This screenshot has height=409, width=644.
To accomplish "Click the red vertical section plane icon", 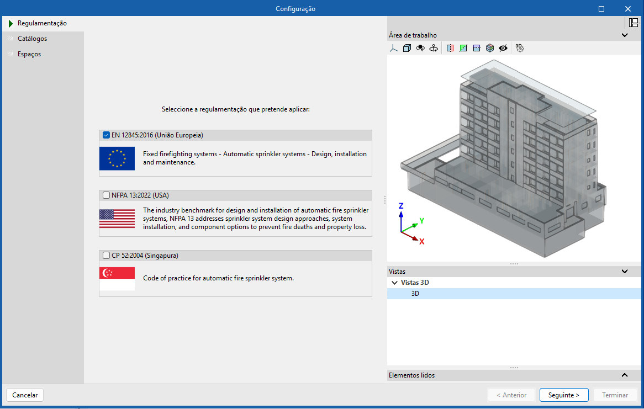I will pyautogui.click(x=450, y=48).
